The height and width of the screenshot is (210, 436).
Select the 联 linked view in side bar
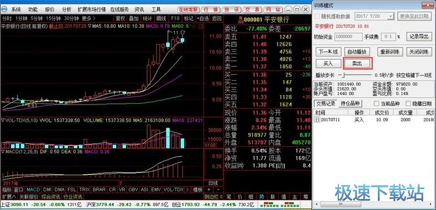coord(273,197)
